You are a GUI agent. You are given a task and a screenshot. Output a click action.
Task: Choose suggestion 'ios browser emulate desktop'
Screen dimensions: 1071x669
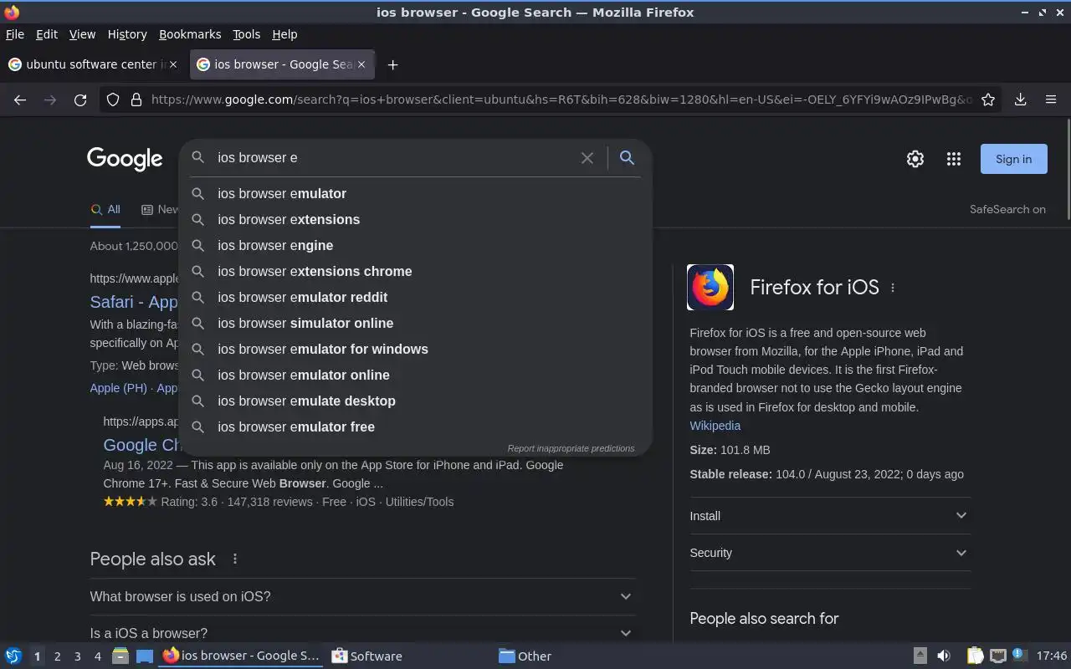click(416, 401)
